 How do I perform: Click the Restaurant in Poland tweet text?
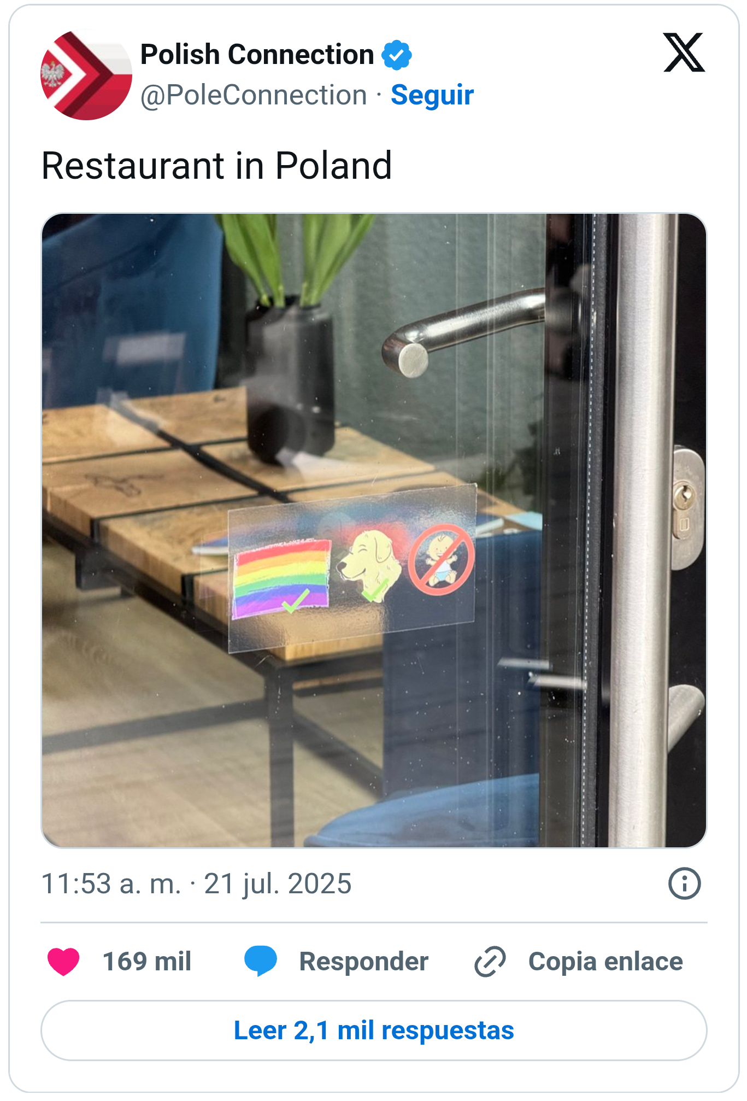(x=217, y=166)
